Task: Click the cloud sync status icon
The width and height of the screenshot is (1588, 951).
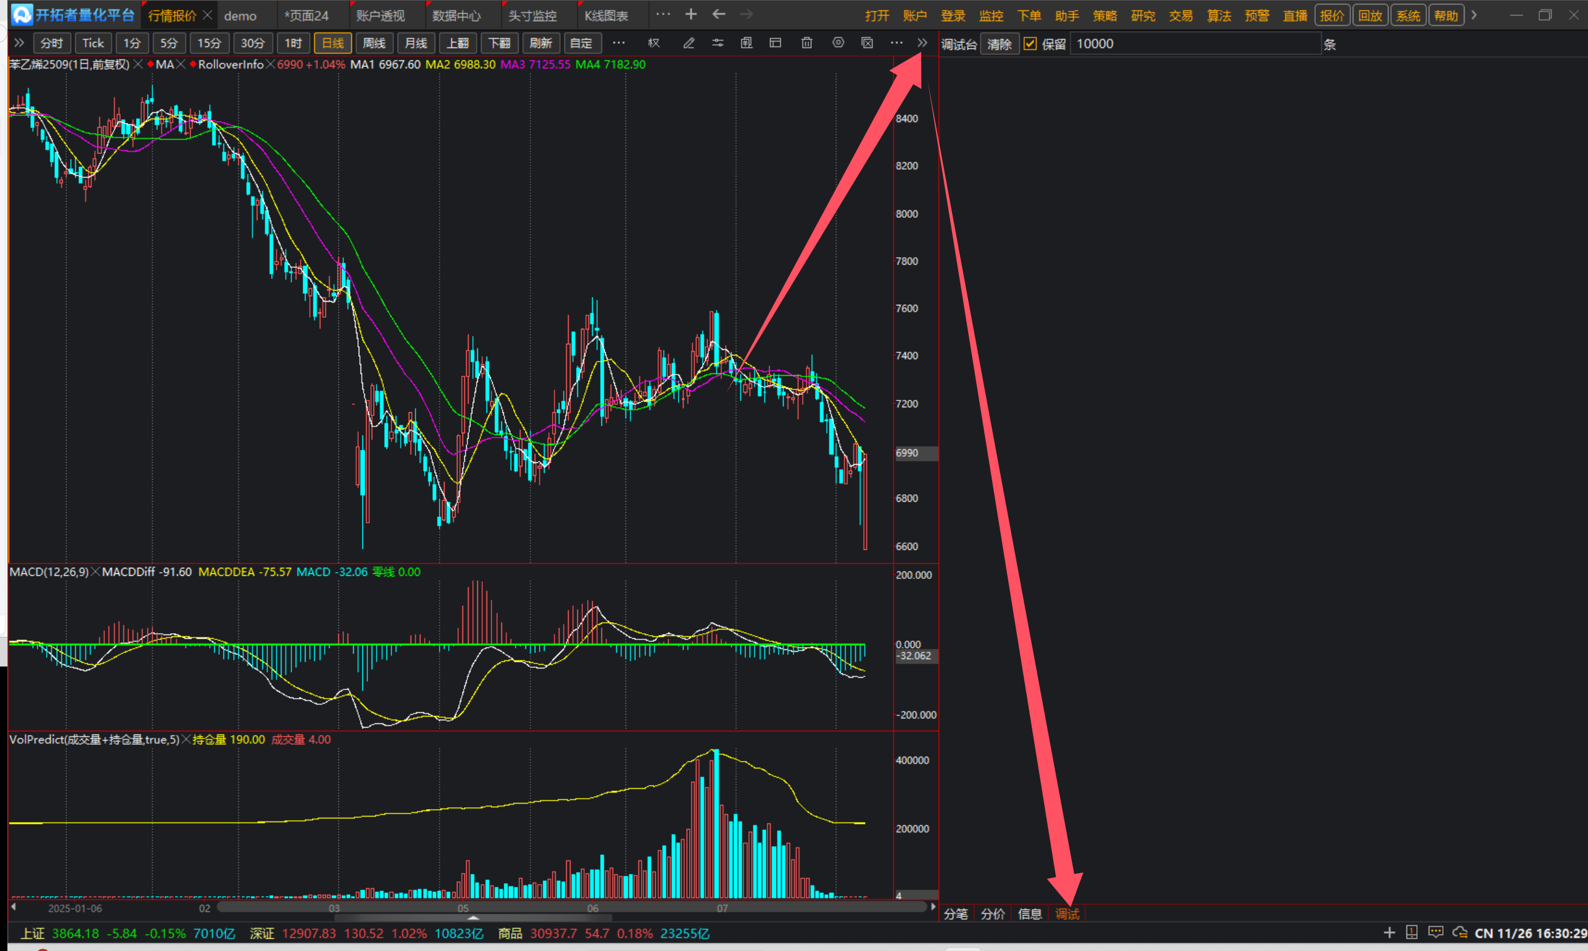Action: [x=1460, y=932]
